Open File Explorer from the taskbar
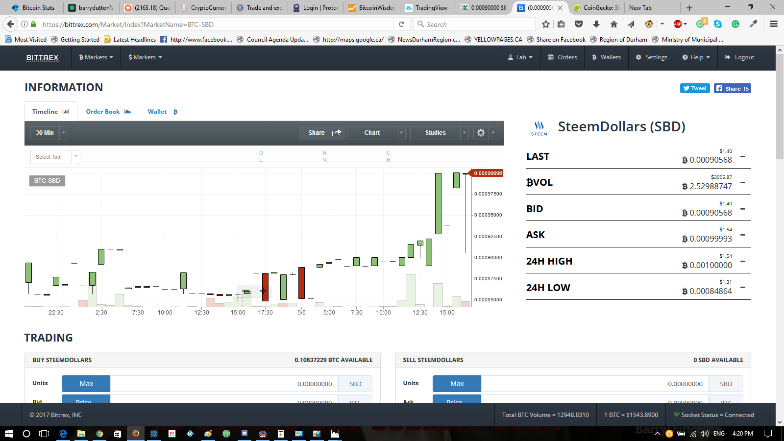784x441 pixels. click(81, 434)
